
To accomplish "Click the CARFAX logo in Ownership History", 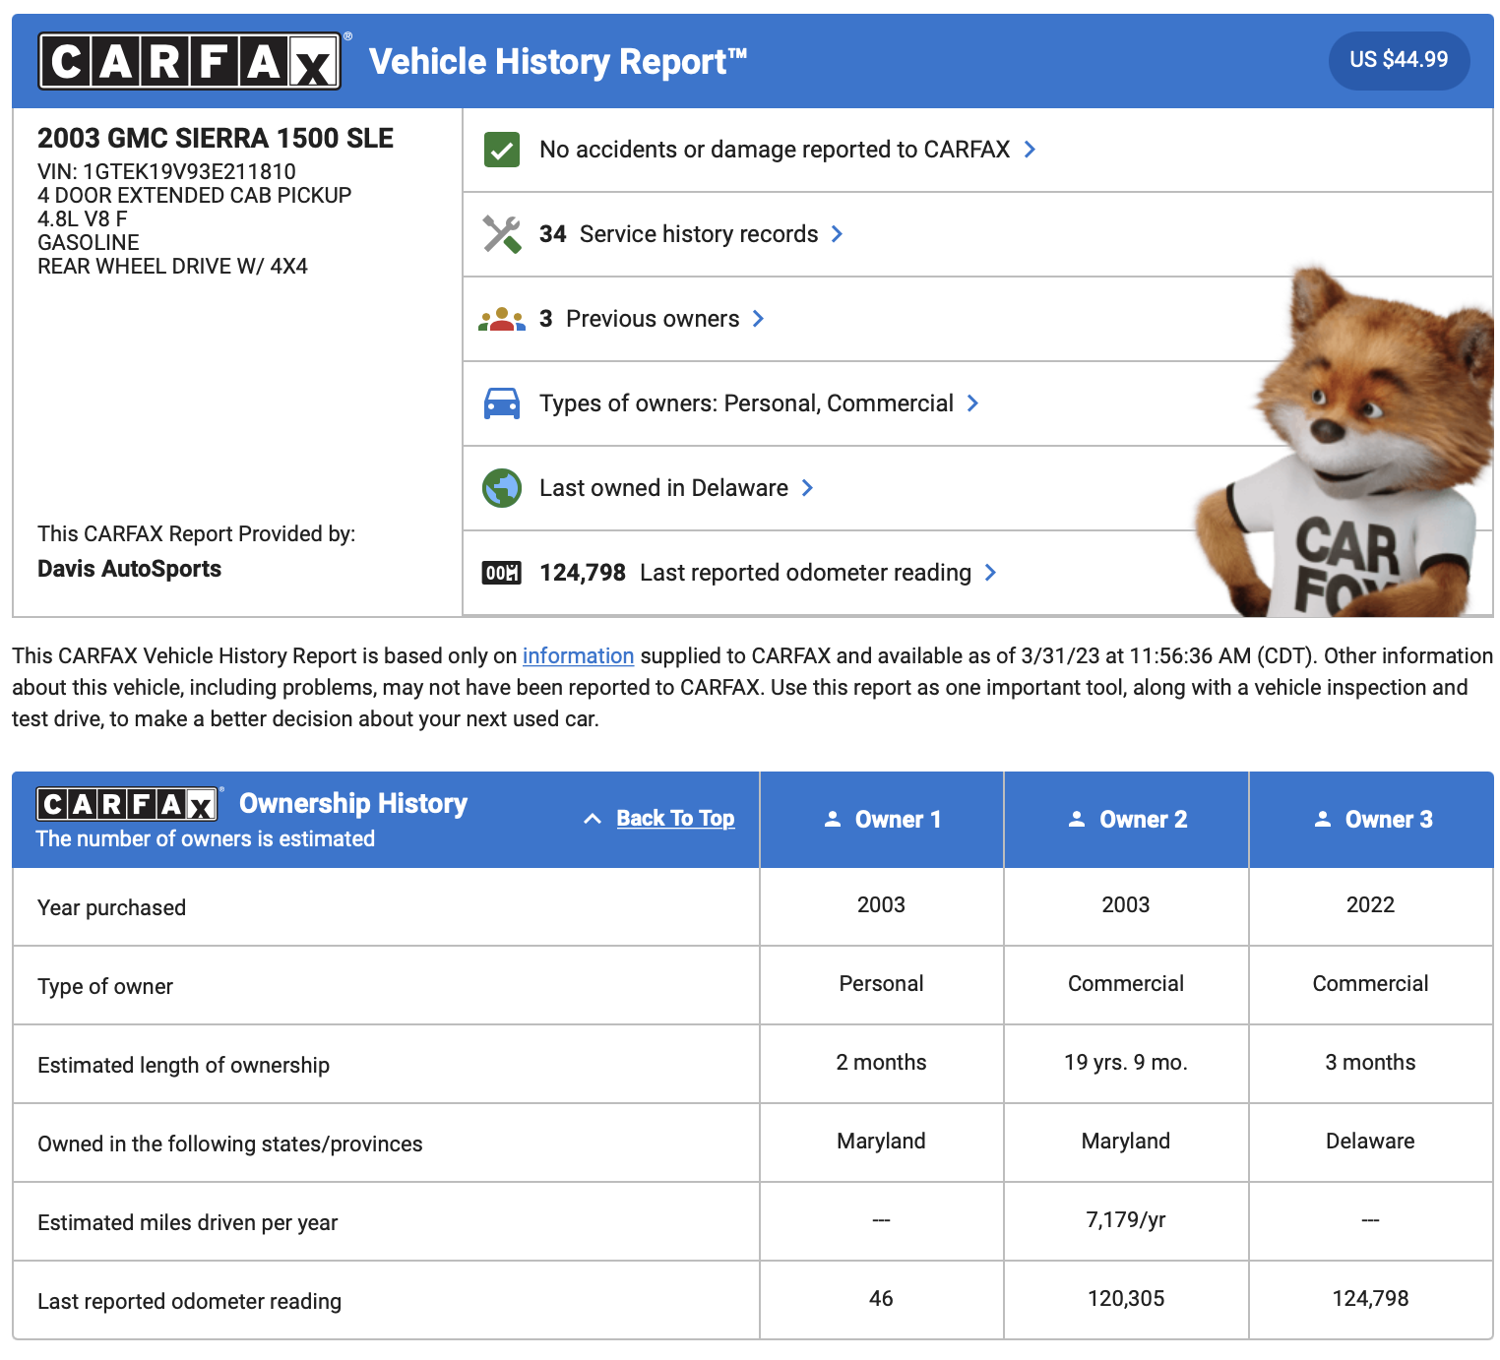I will pos(127,804).
